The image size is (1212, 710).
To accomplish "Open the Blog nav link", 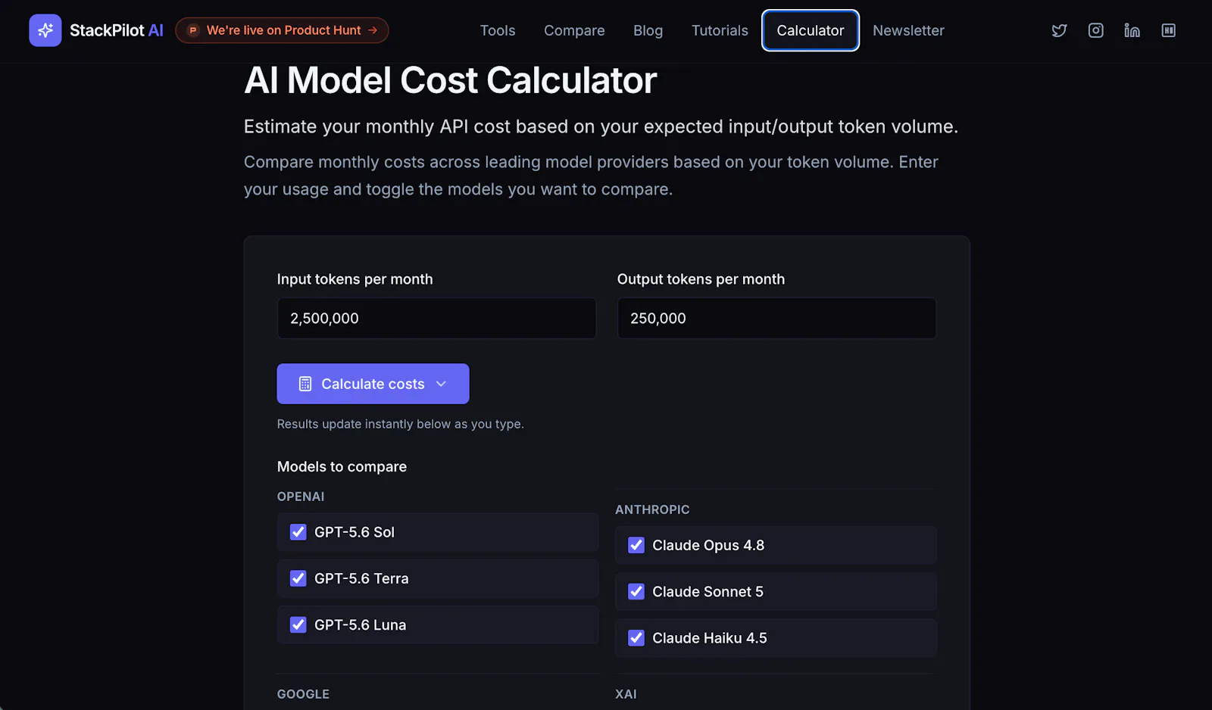I will click(x=648, y=30).
